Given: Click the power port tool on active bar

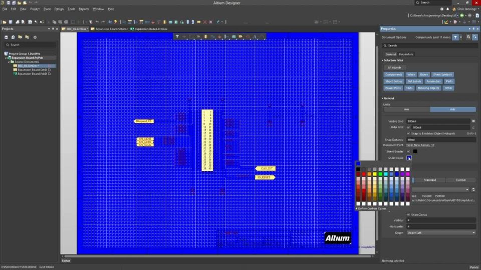Looking at the screenshot, I should tap(219, 36).
